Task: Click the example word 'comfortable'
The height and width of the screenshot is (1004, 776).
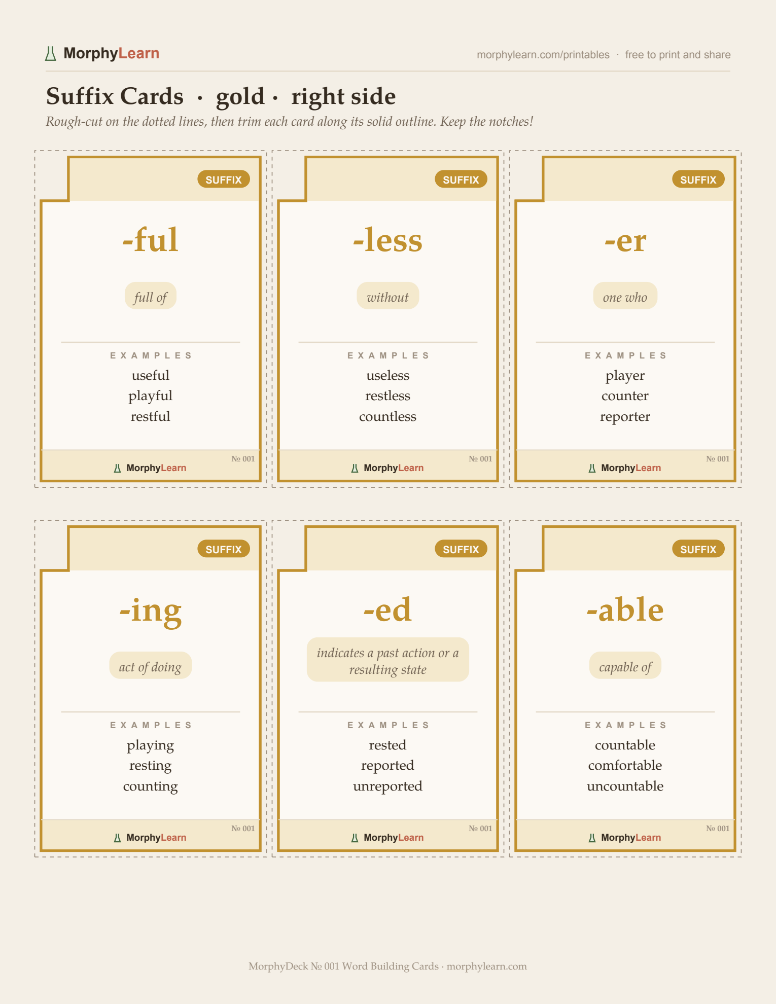Action: pyautogui.click(x=625, y=766)
